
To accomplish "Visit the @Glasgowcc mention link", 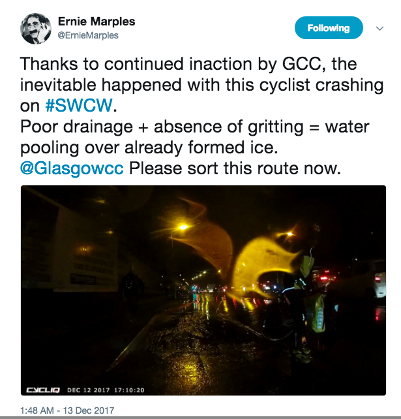I will [x=72, y=168].
